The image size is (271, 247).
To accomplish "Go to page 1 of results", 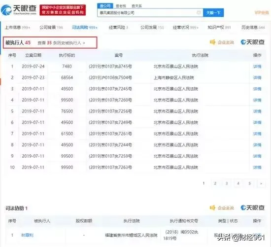I will (x=203, y=183).
